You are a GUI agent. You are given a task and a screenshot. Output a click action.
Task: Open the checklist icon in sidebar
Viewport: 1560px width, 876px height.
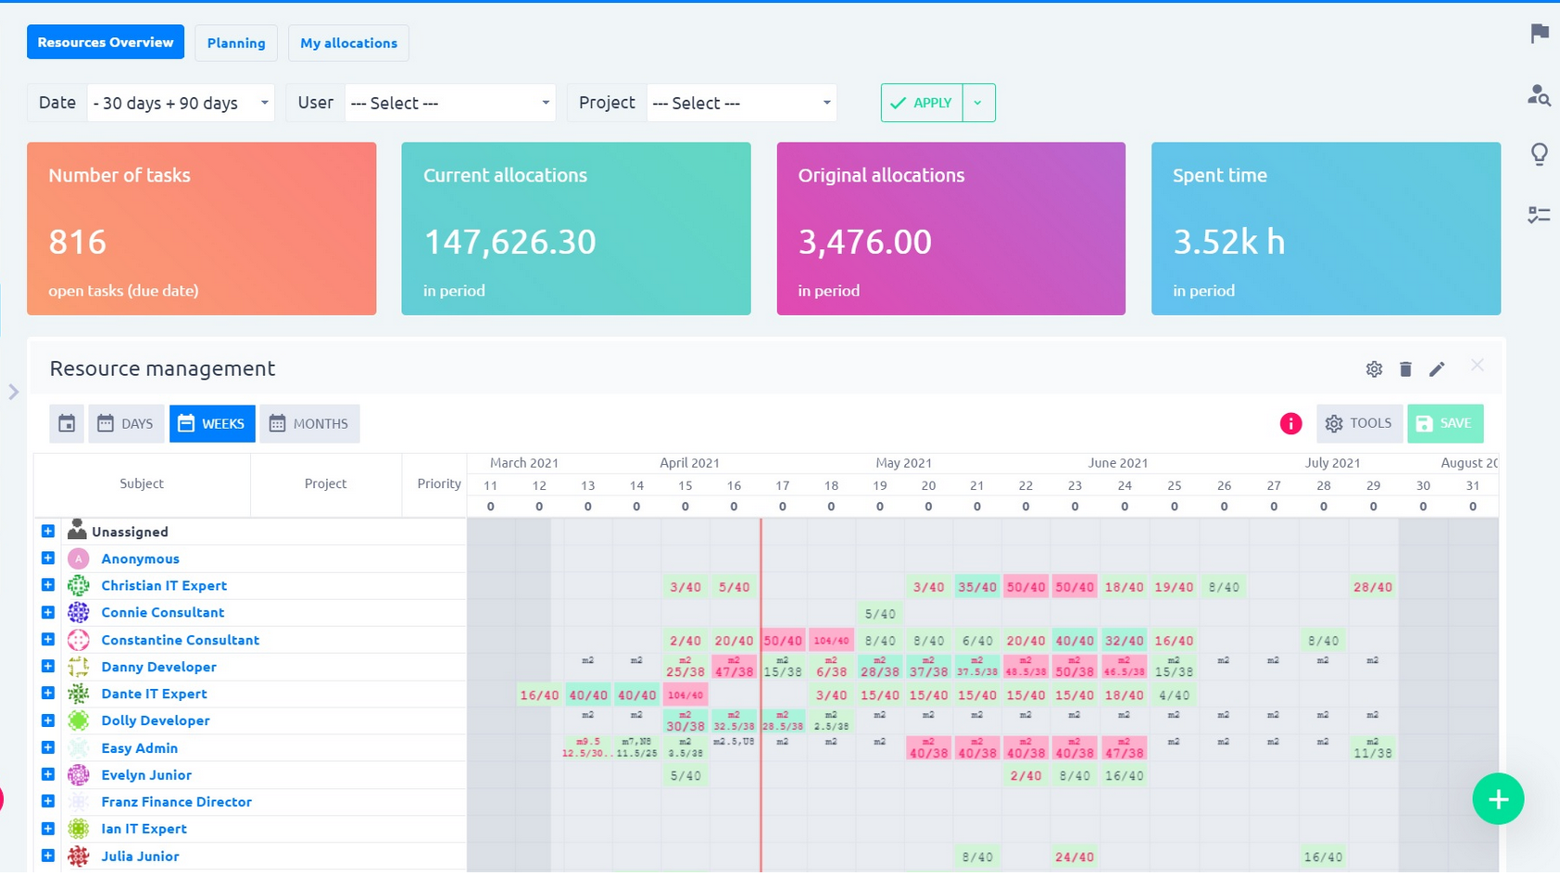coord(1539,215)
